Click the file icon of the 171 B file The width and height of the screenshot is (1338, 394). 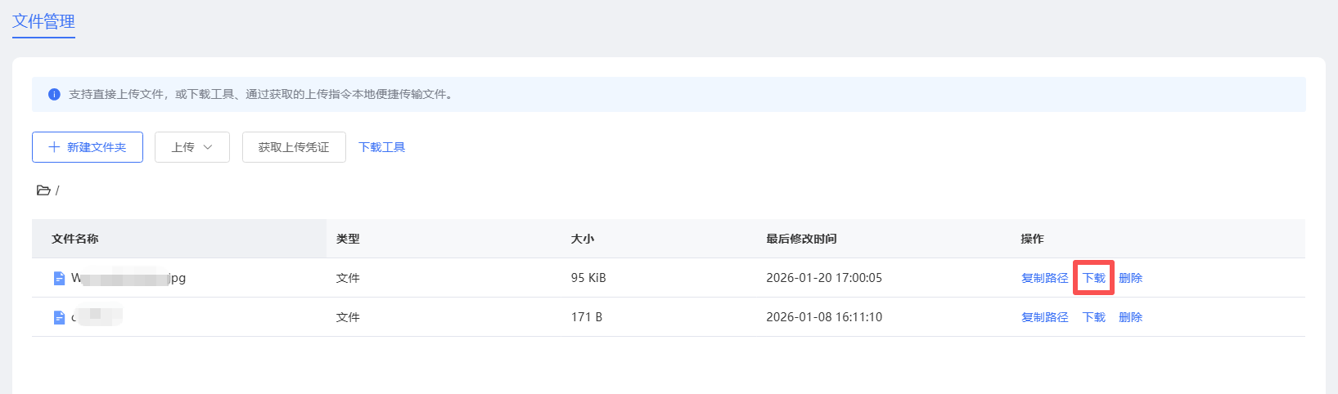click(59, 317)
